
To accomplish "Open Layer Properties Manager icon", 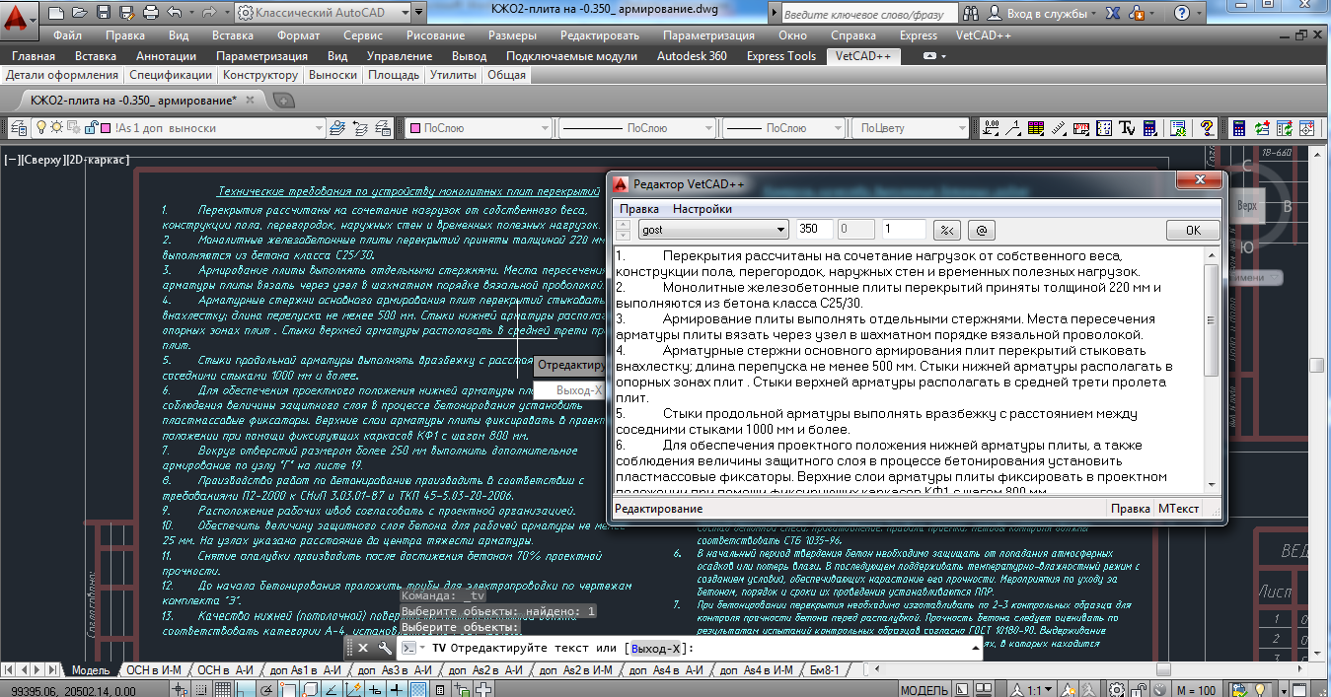I will click(x=18, y=127).
